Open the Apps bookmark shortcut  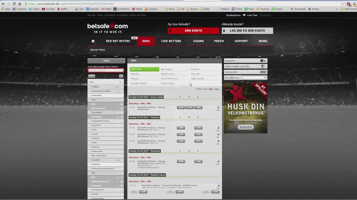[6, 9]
